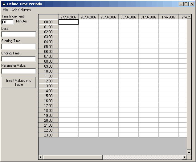Click the application icon in title bar

point(4,4)
